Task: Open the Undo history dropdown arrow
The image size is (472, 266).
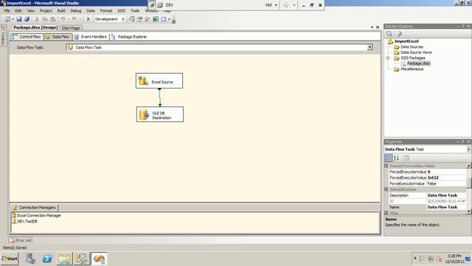Action: 68,19
